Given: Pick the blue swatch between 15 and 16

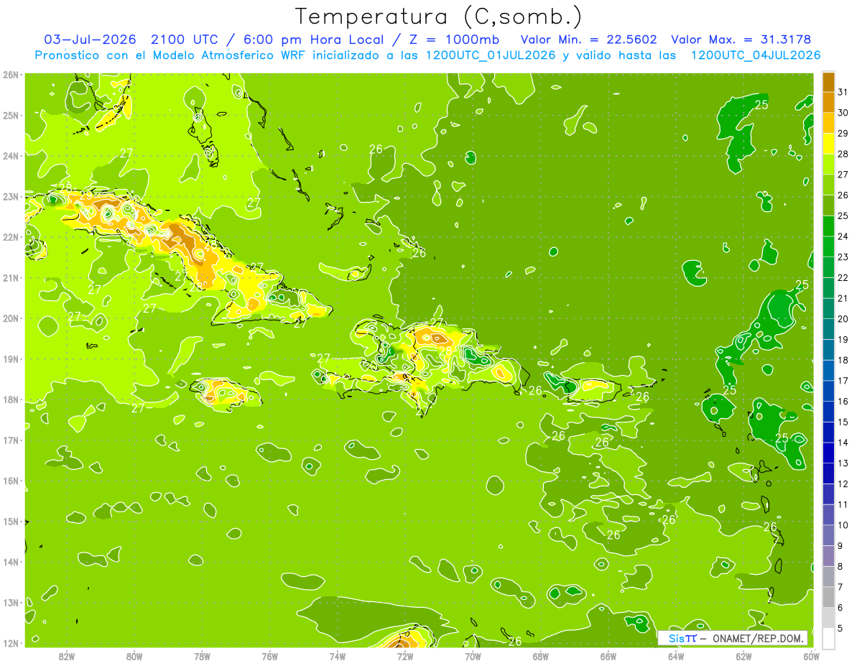Looking at the screenshot, I should pyautogui.click(x=828, y=411).
